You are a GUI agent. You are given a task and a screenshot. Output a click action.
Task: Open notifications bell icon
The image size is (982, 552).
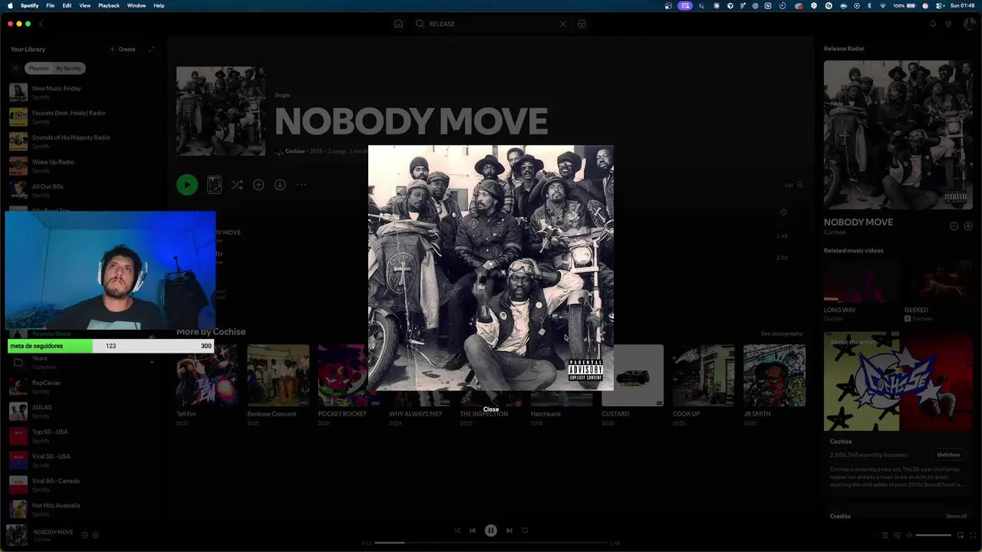pos(933,24)
